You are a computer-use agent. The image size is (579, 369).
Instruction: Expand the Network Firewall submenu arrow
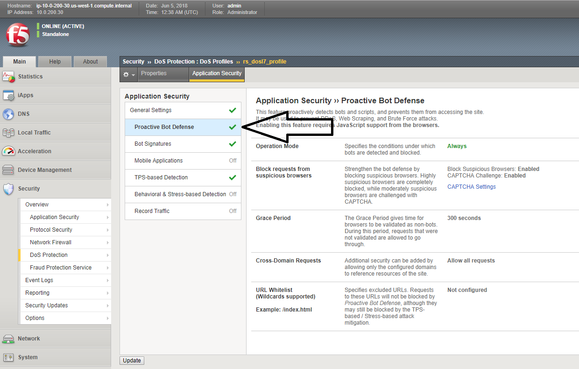108,242
